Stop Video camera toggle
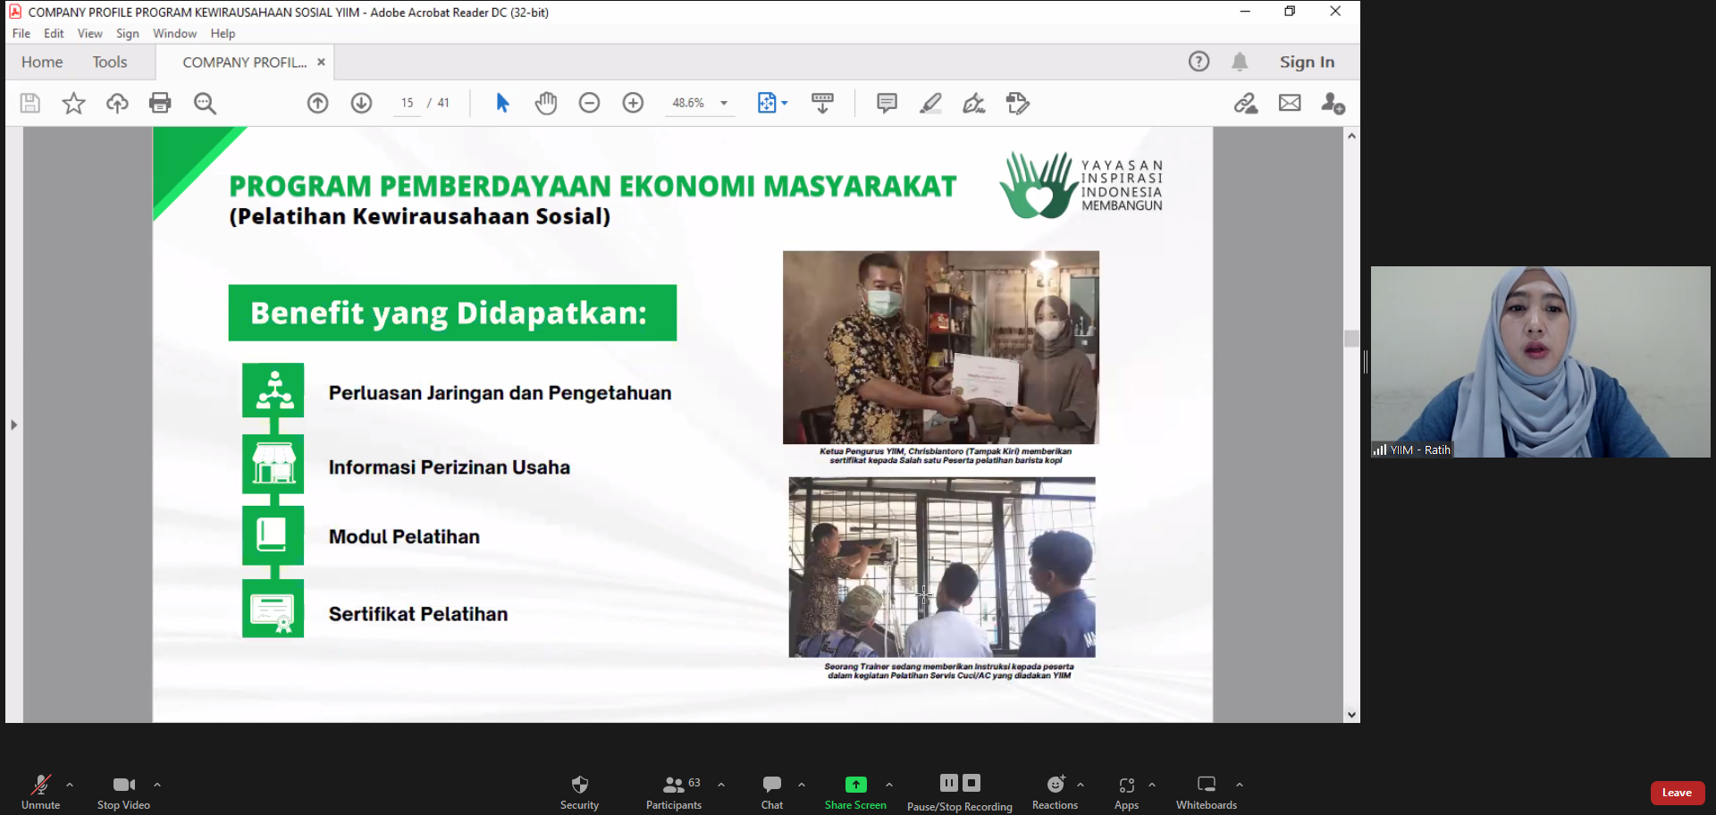This screenshot has height=815, width=1716. 123,791
